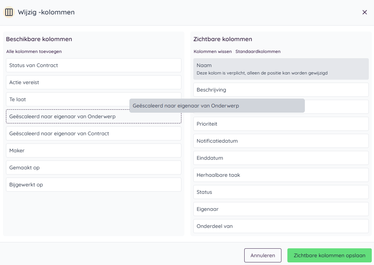Image resolution: width=374 pixels, height=265 pixels.
Task: Close the Wijzig-kolommen dialog
Action: [364, 12]
